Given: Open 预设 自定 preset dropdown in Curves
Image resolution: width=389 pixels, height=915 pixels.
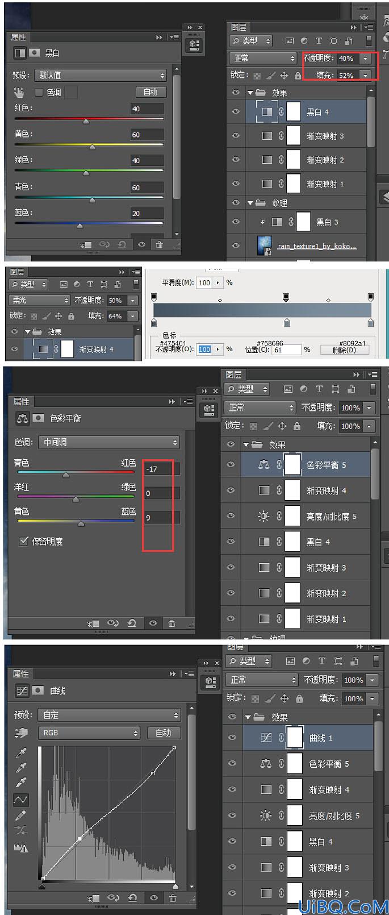Looking at the screenshot, I should (x=109, y=715).
